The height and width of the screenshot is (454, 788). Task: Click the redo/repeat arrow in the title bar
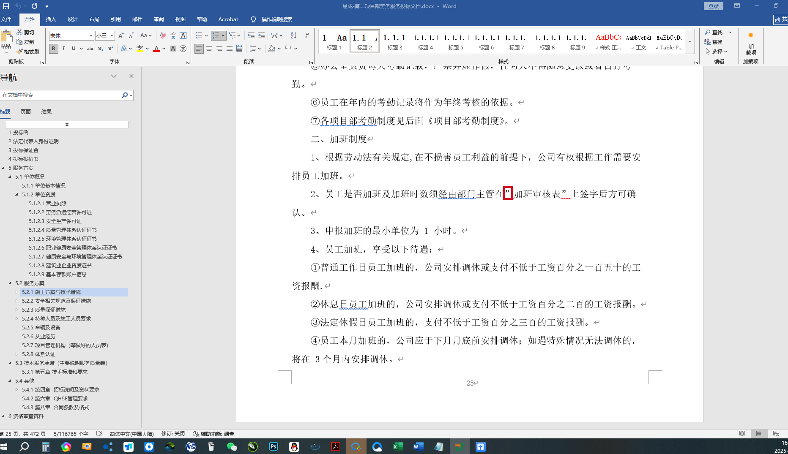34,6
